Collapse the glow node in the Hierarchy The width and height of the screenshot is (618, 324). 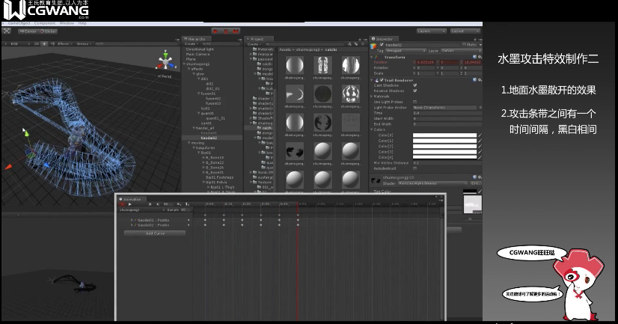[x=194, y=74]
